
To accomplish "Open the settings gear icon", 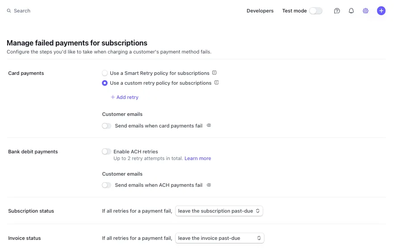I will [x=365, y=11].
